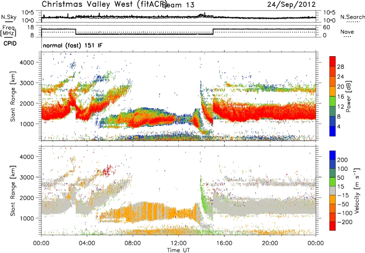365x253 pixels.
Task: Click the '16' tick on the Power scale
Action: (x=340, y=97)
